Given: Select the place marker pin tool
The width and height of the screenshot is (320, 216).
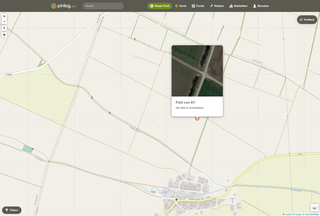Looking at the screenshot, I should point(4,28).
